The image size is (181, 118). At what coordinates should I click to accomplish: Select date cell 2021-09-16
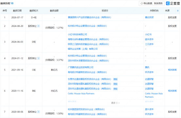pyautogui.click(x=17, y=70)
